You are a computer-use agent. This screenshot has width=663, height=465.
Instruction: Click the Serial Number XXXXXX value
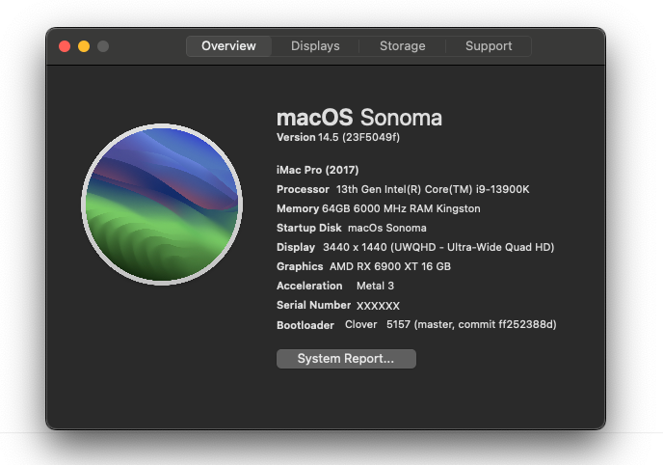378,306
